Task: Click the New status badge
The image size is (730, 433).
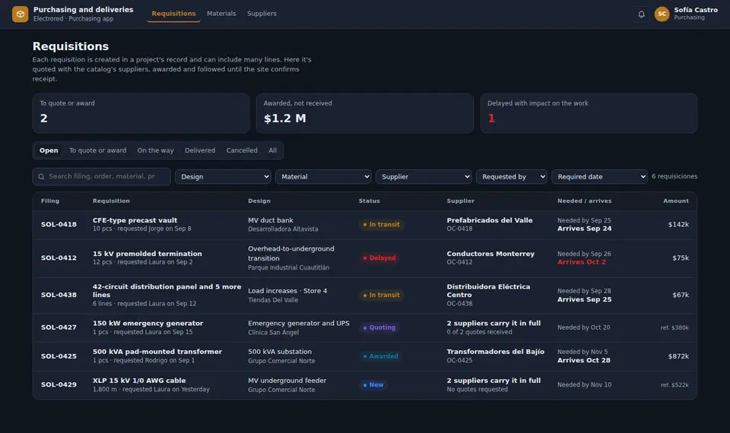Action: pos(373,384)
